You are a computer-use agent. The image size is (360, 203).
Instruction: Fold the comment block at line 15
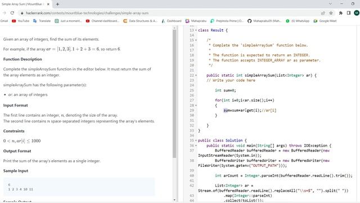coord(196,40)
